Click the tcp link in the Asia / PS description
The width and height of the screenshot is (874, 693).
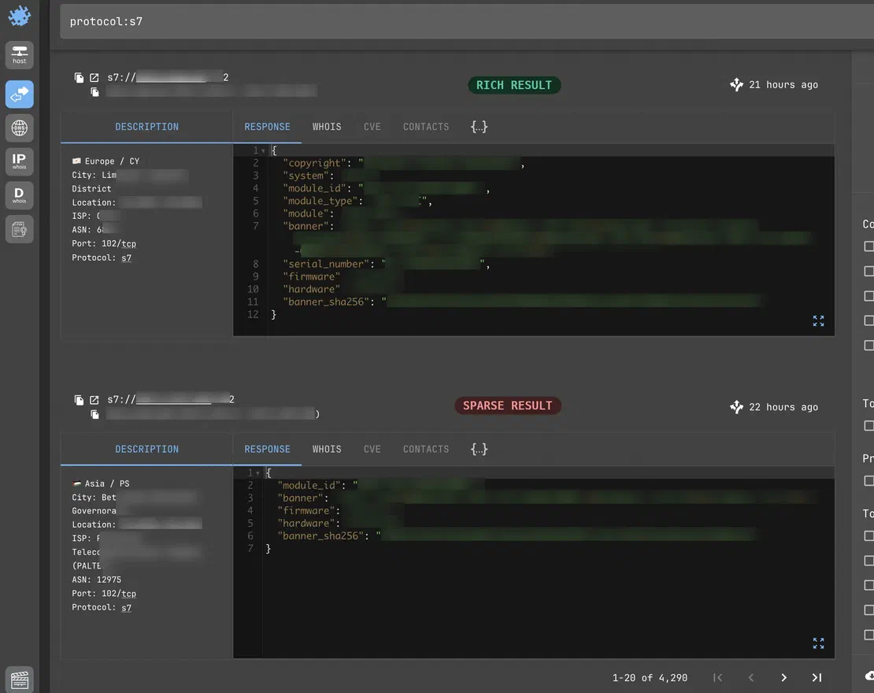click(x=129, y=594)
